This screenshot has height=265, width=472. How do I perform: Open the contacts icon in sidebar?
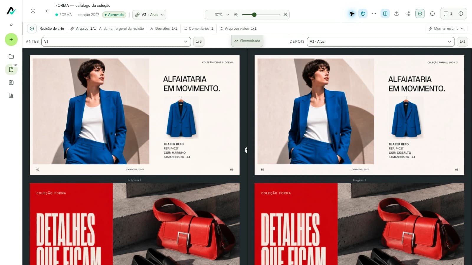tap(11, 82)
